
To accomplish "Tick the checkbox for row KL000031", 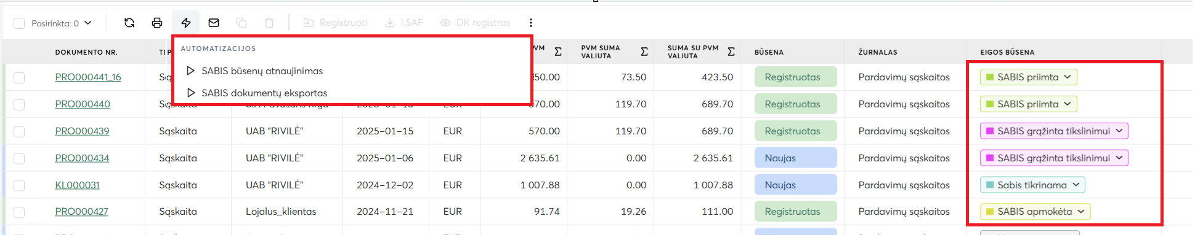I will (x=19, y=185).
